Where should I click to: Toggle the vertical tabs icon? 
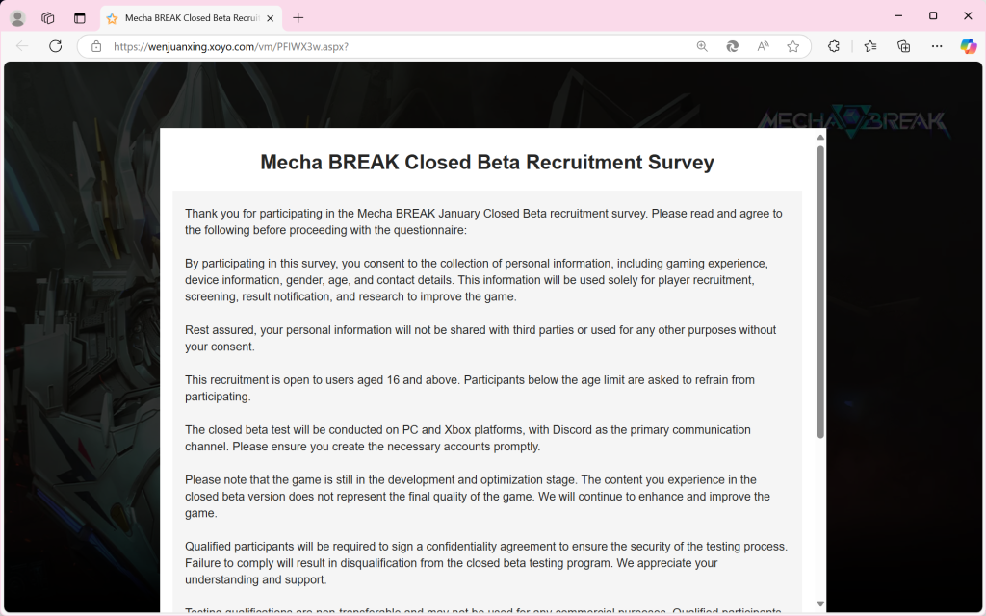click(x=79, y=18)
